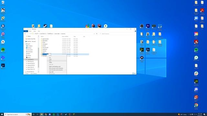Choose Cut from the context menu
The width and height of the screenshot is (207, 116).
click(57, 57)
